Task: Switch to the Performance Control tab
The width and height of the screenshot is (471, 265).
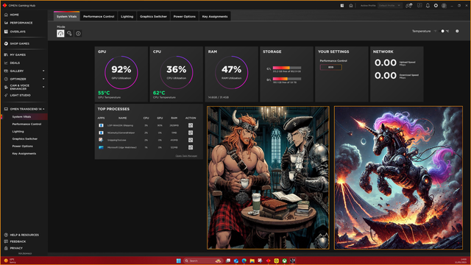Action: [99, 16]
